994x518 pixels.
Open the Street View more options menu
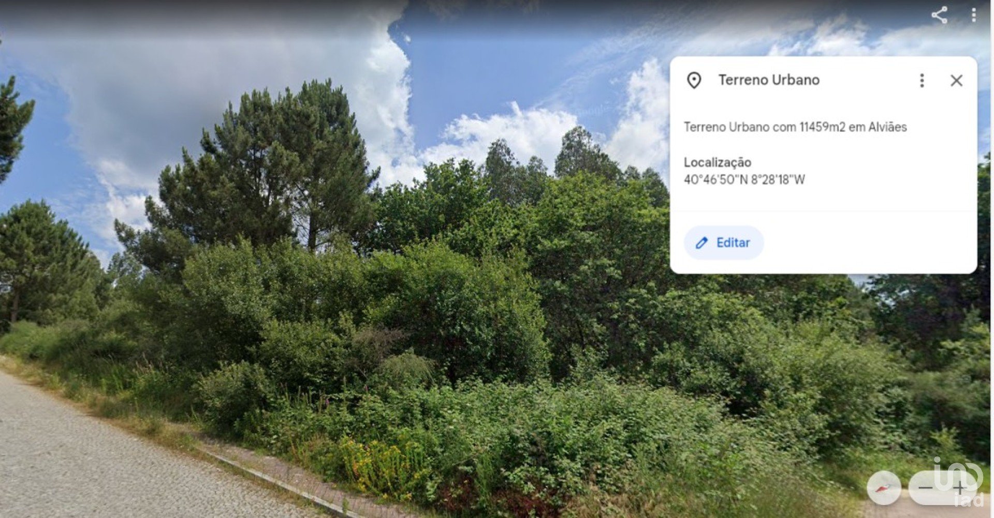[974, 15]
